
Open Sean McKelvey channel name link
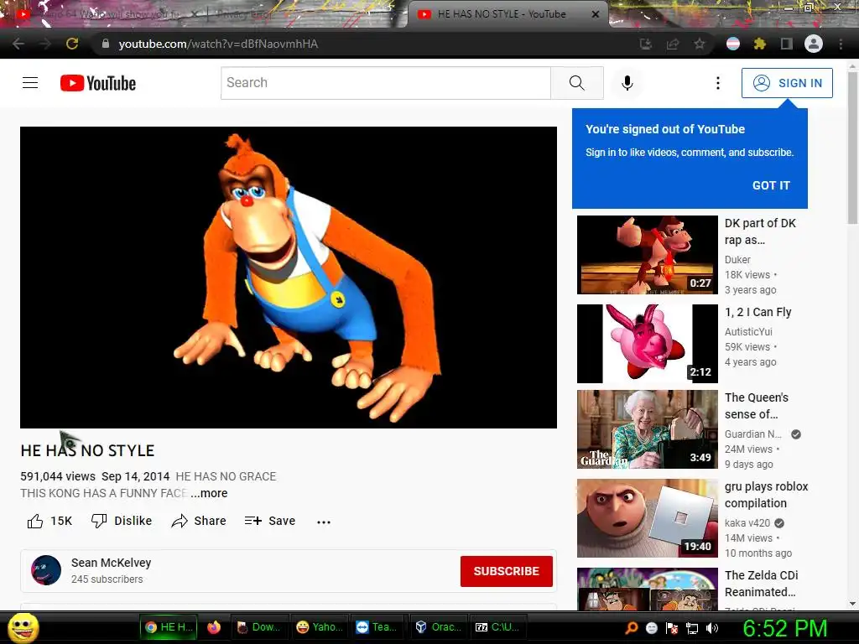coord(112,563)
